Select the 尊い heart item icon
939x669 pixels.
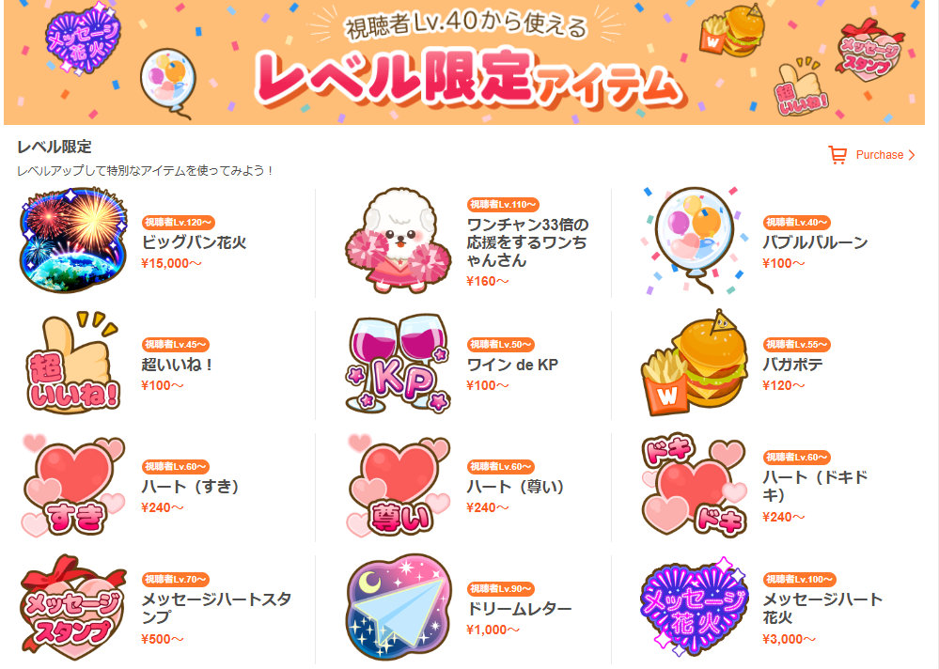point(399,485)
